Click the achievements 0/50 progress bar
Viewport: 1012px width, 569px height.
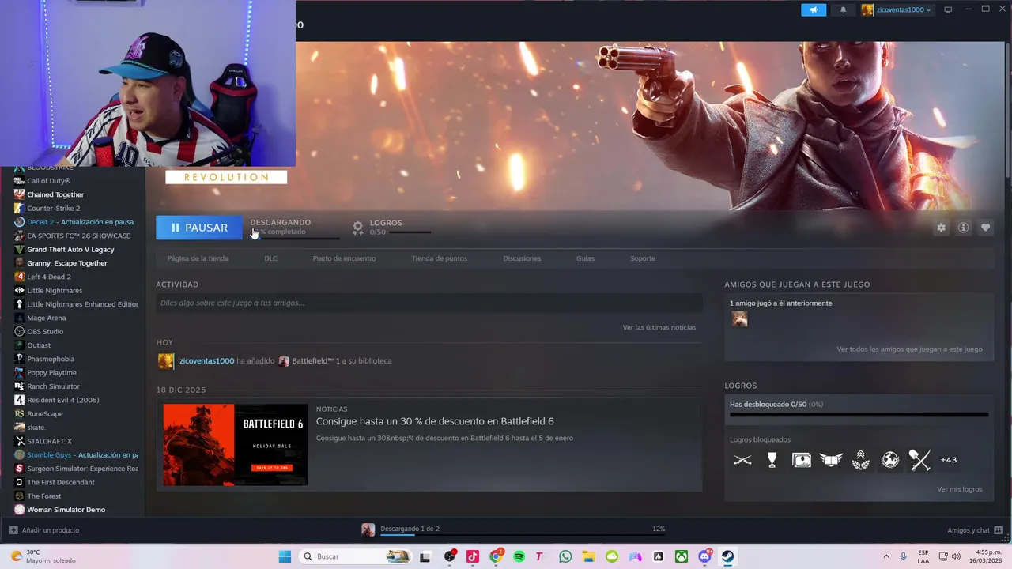(859, 414)
